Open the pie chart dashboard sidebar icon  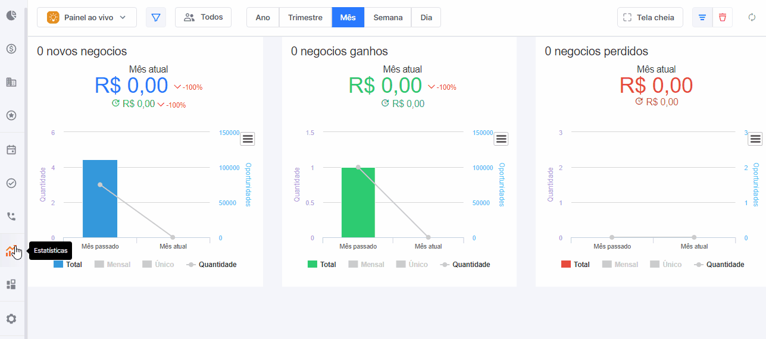[x=11, y=15]
